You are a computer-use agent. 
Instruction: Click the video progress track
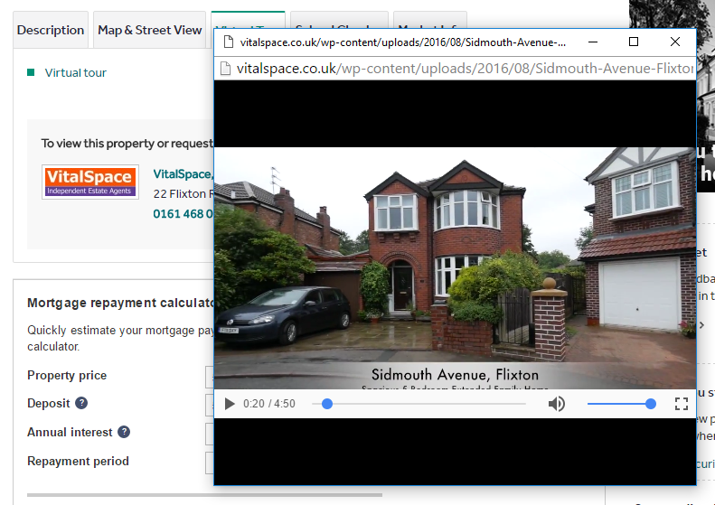coord(419,404)
